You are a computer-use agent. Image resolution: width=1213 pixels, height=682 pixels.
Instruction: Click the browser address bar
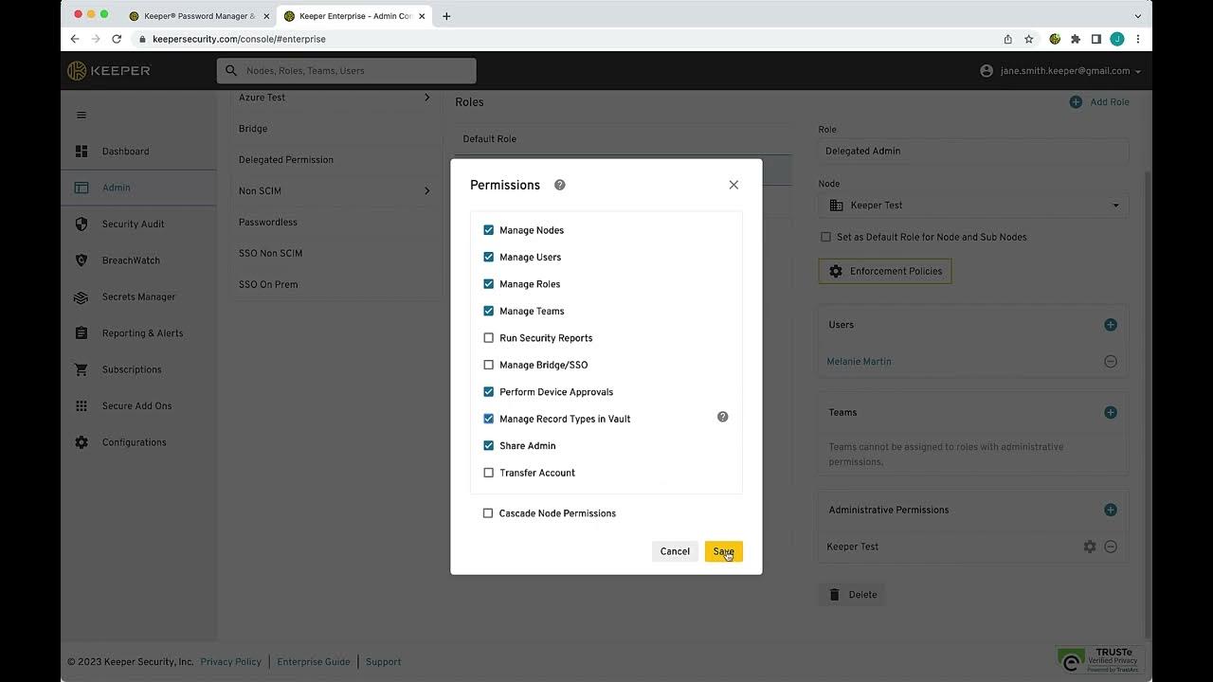click(x=565, y=39)
